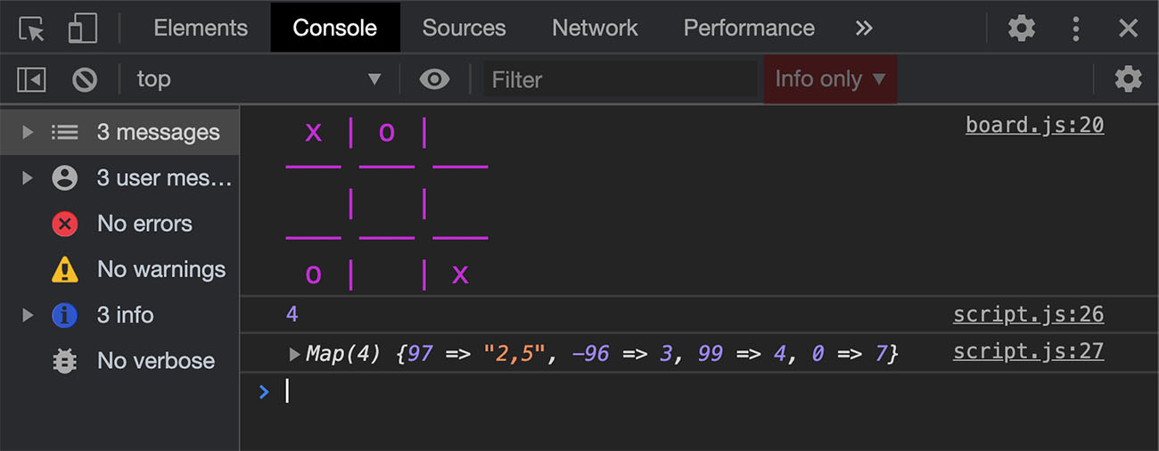
Task: Select the 3 info sidebar row
Action: pyautogui.click(x=119, y=315)
